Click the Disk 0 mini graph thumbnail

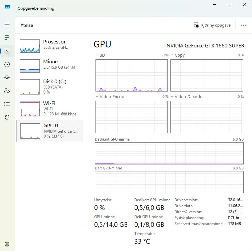(30, 87)
